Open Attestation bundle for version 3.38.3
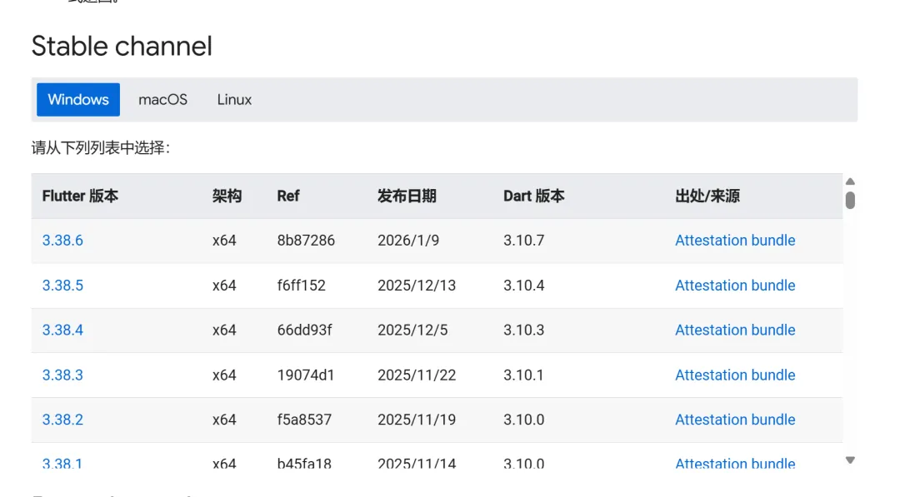 735,375
